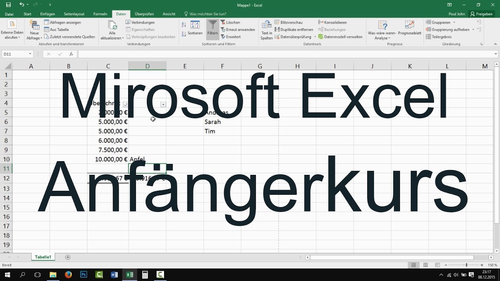Screen dimensions: 500x281
Task: Adjust the zoom slider
Action: pos(466,265)
